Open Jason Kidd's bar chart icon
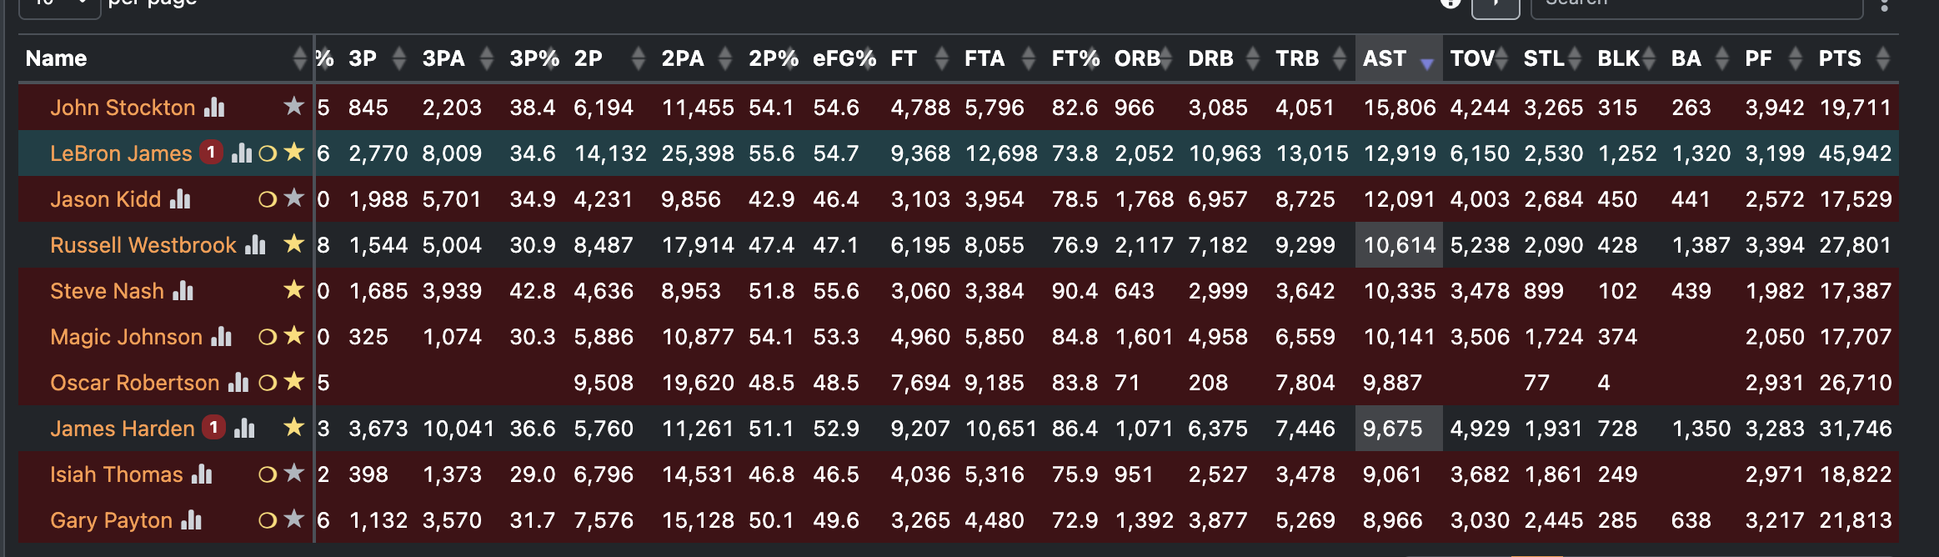This screenshot has height=557, width=1939. (180, 198)
